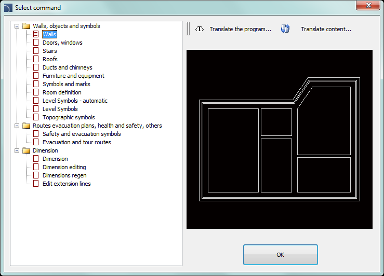Viewport: 384px width, 276px height.
Task: Select Topographic symbols
Action: click(69, 117)
